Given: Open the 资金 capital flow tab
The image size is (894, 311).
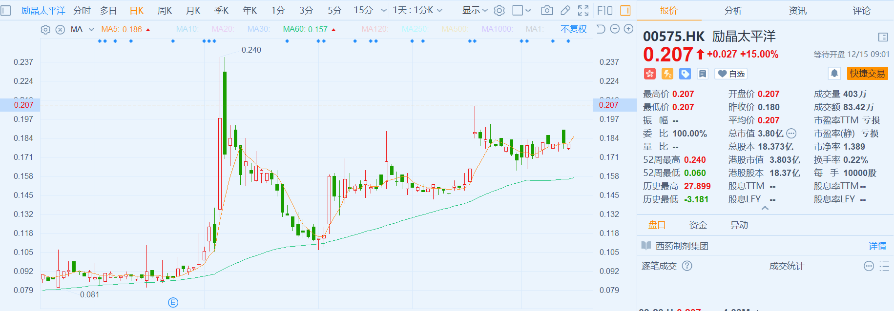Looking at the screenshot, I should coord(698,225).
